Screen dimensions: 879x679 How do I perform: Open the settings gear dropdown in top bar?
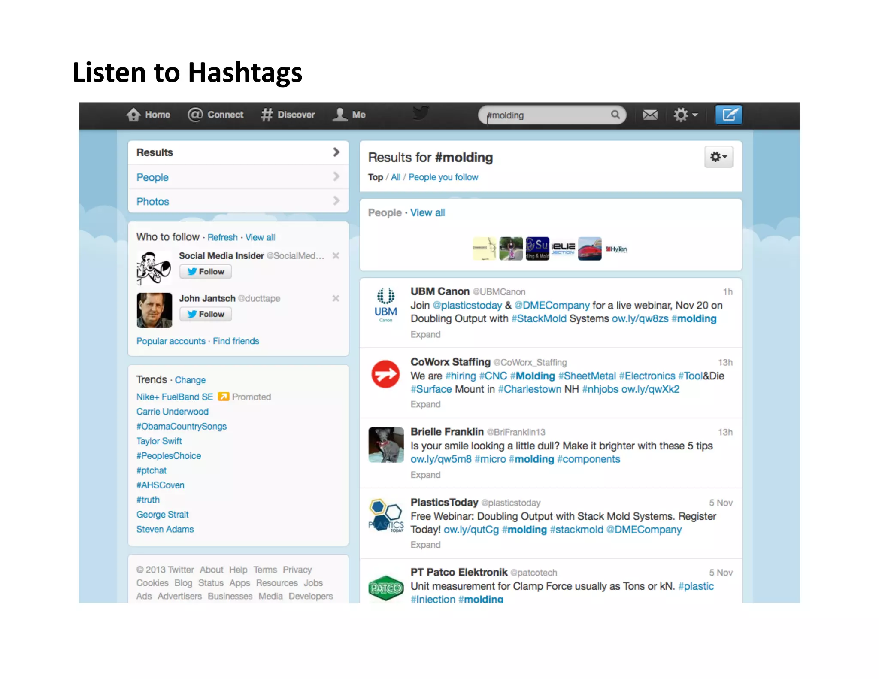(685, 115)
